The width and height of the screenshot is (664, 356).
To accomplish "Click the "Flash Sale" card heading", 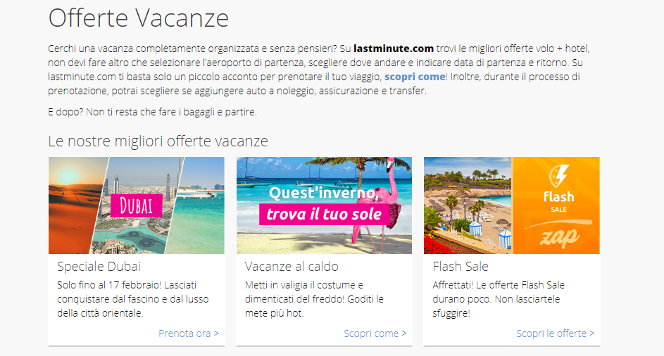I will pos(461,266).
